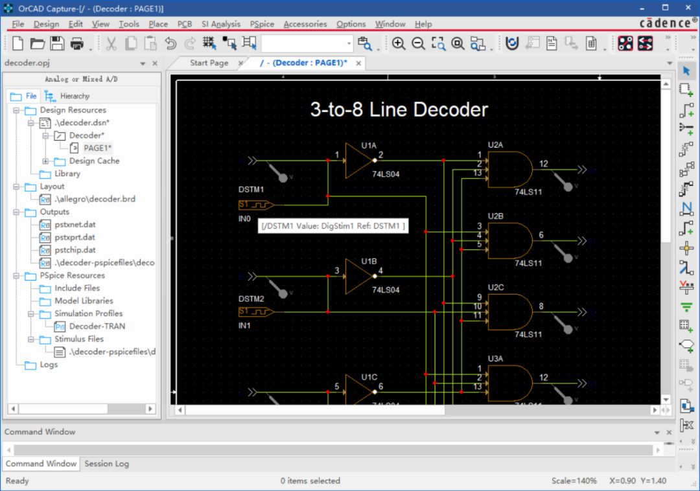Select .\allegro\decoder.brd in Layout

tap(95, 200)
